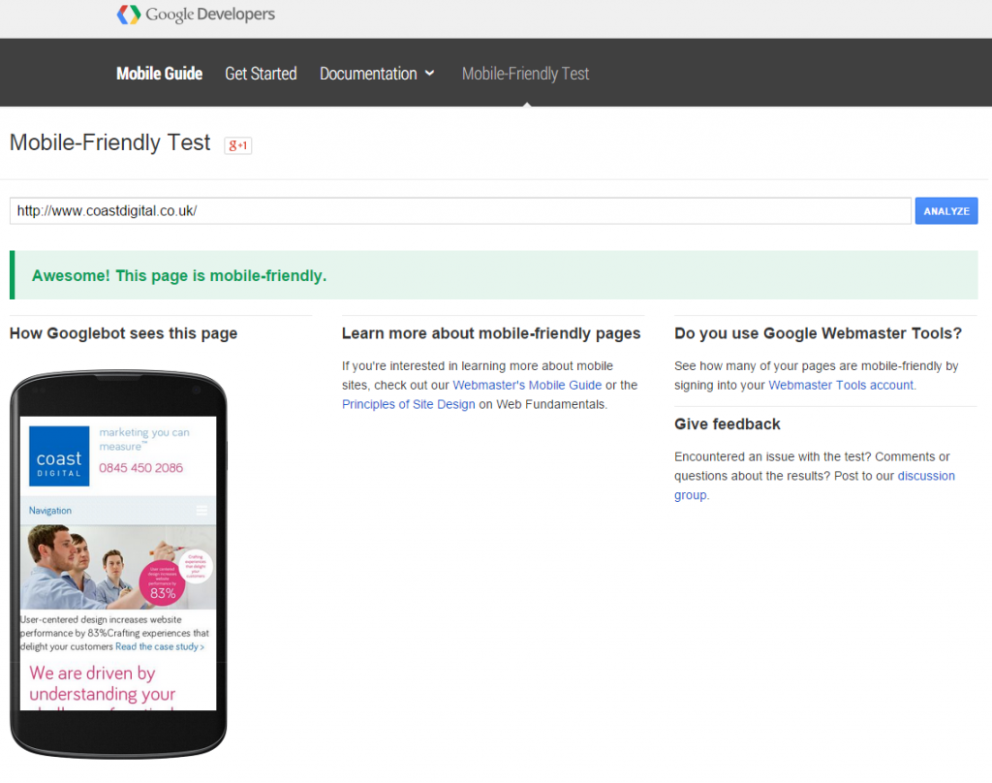Click the Mobile-Friendly Test page heading
This screenshot has width=992, height=783.
[110, 142]
